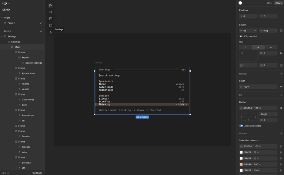Click the resize-to-fit icon beside Hug

[x=281, y=31]
